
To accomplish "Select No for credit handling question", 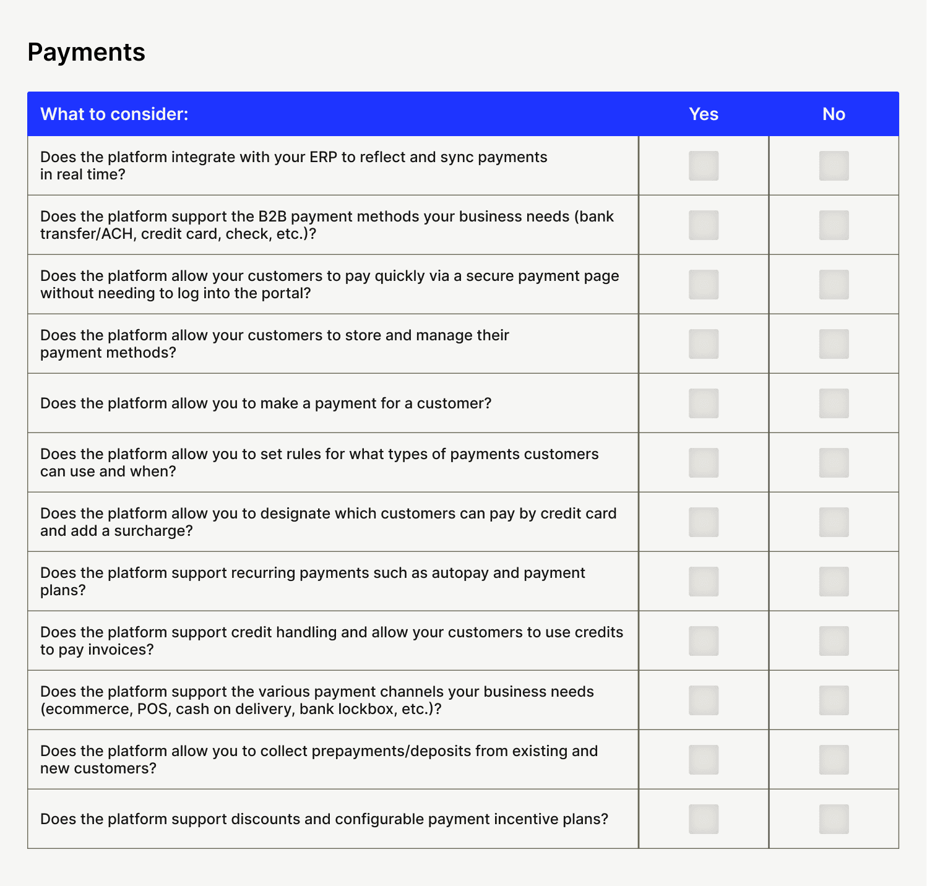I will pyautogui.click(x=834, y=641).
